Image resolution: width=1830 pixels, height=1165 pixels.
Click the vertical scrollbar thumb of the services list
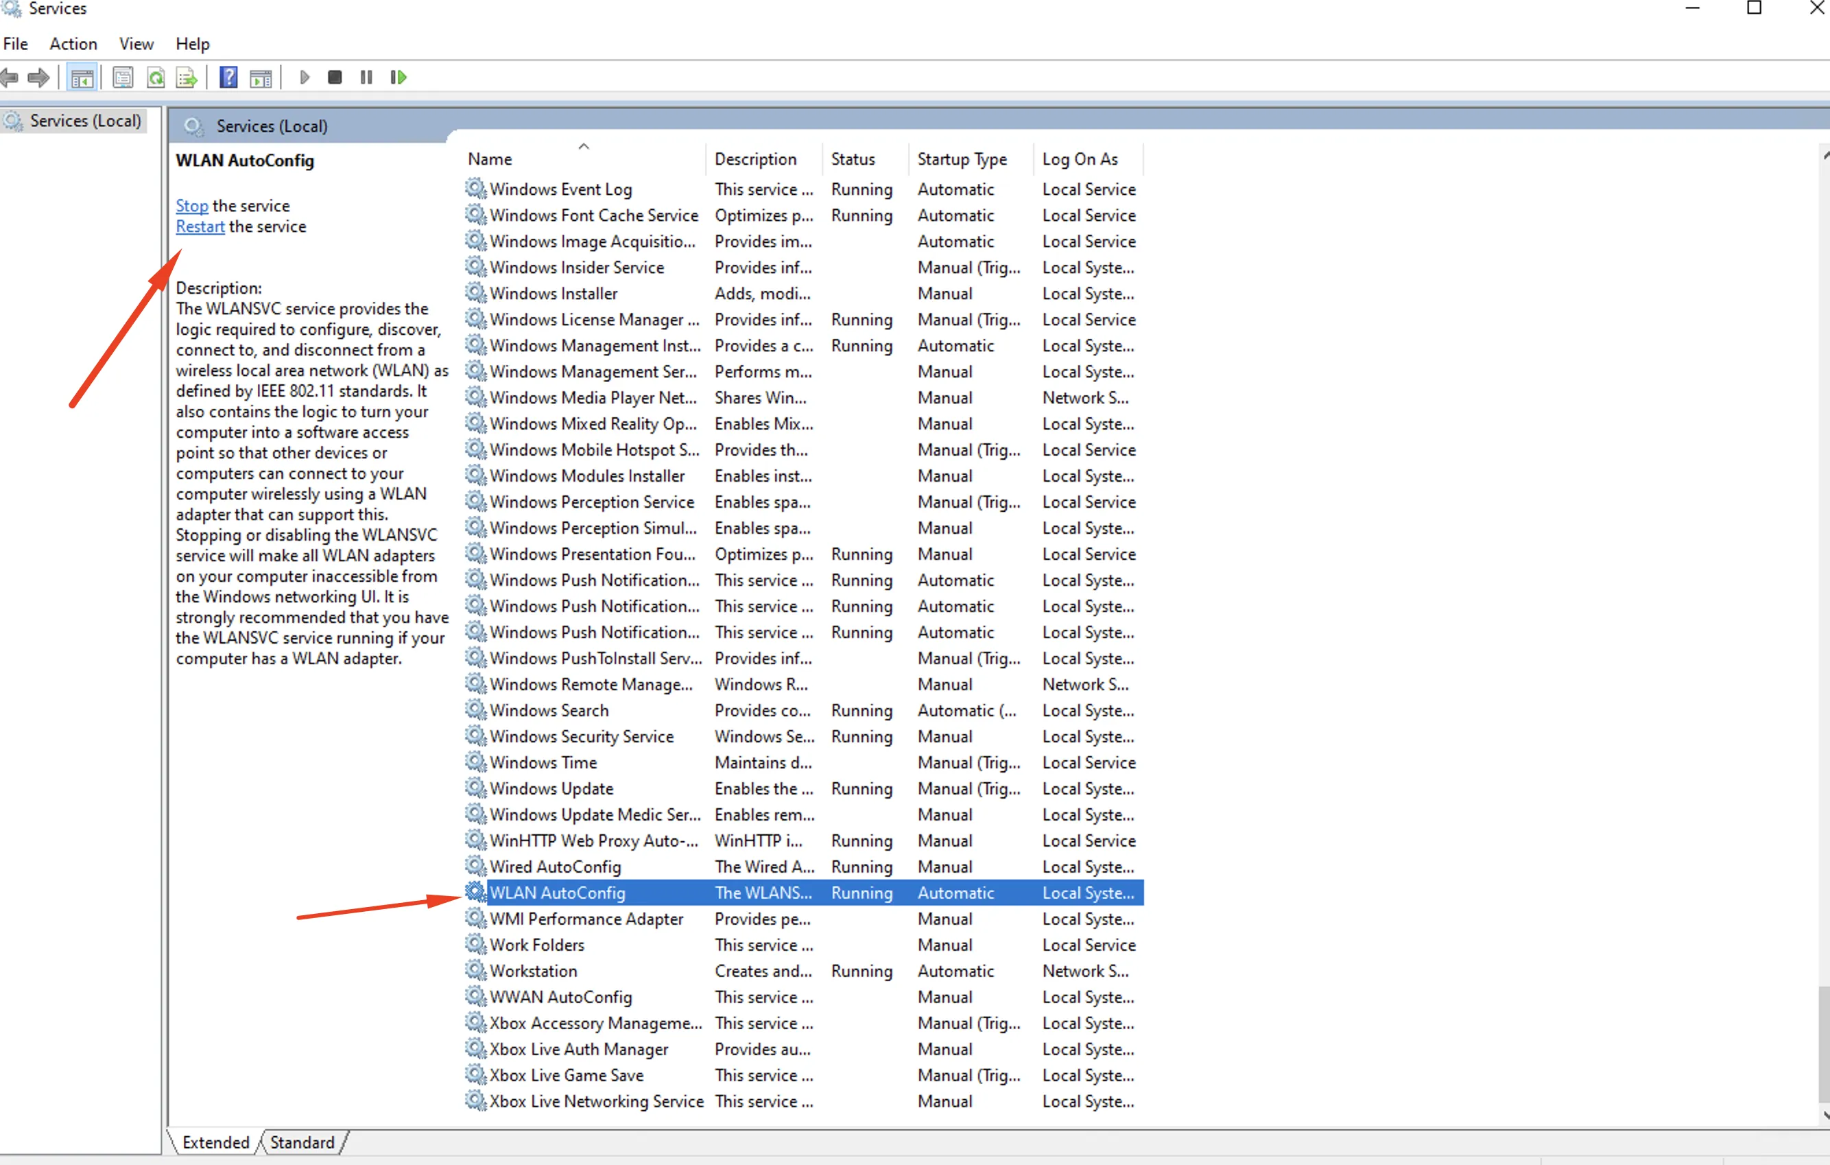click(x=1823, y=1044)
